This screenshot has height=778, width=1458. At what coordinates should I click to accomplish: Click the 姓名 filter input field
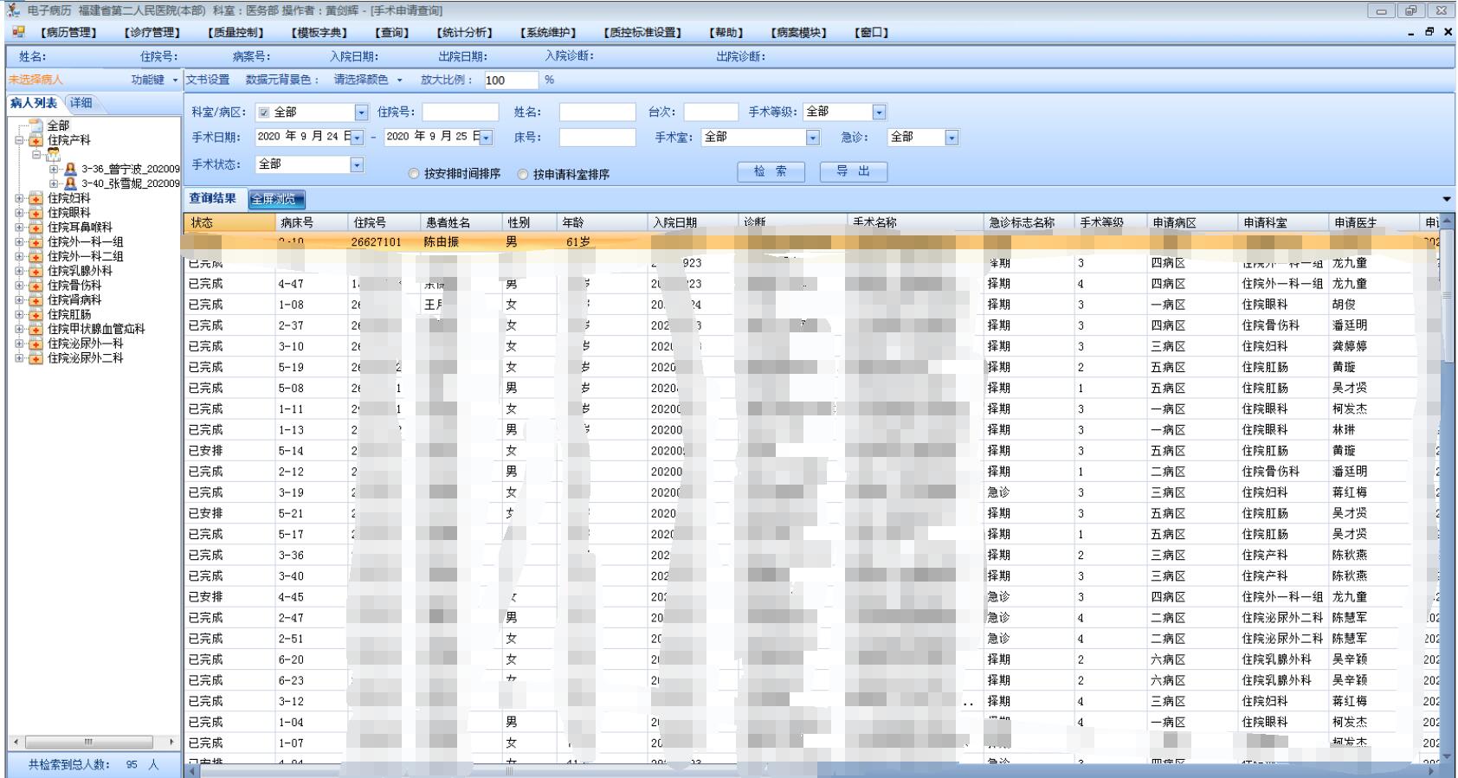[597, 113]
